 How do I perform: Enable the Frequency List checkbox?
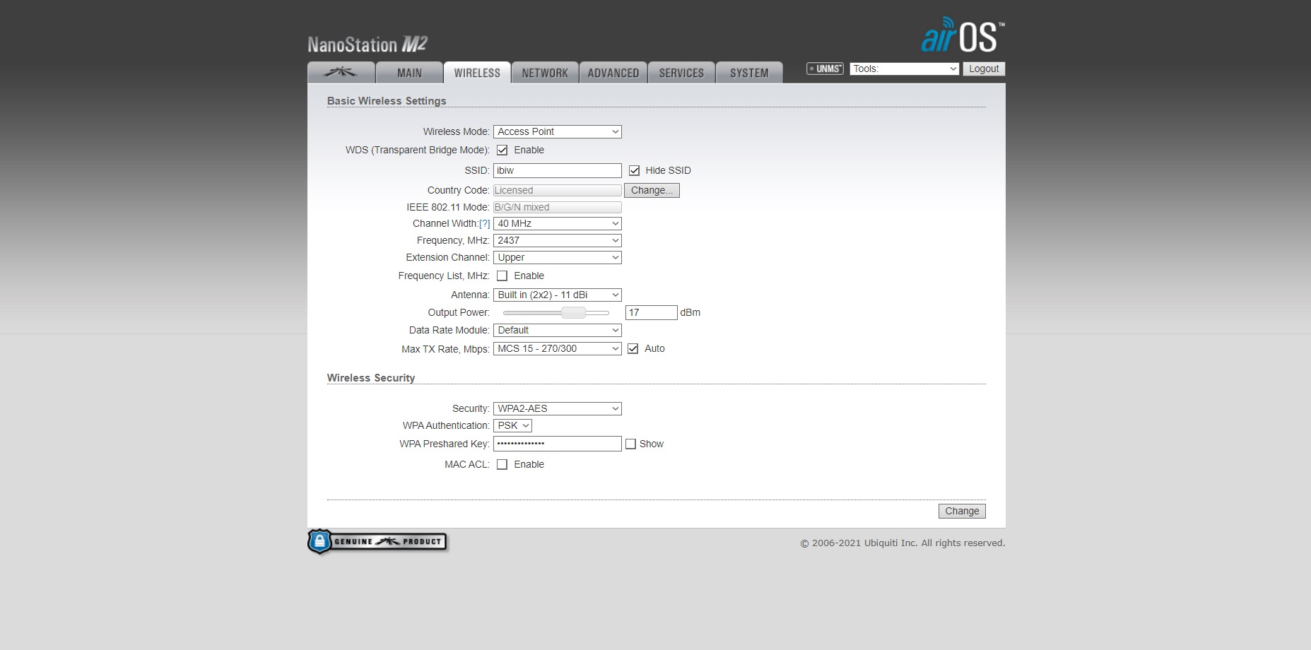pyautogui.click(x=502, y=276)
